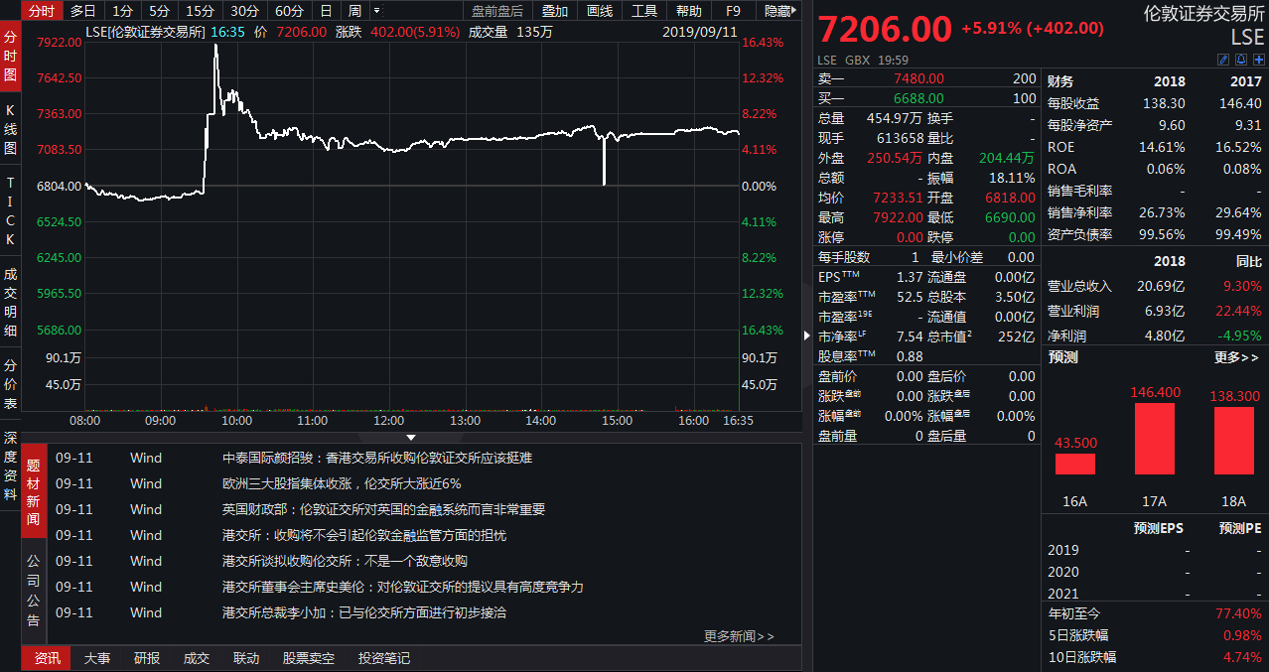Click the plus add-to-watchlist icon
This screenshot has width=1269, height=672.
tap(1258, 60)
